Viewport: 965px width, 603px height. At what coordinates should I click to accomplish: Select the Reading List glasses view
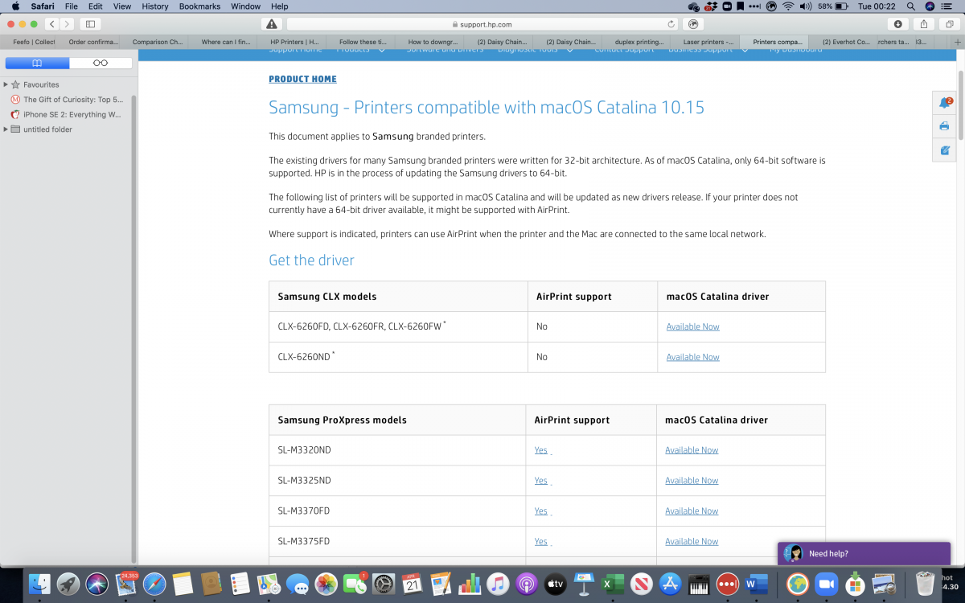click(x=101, y=63)
